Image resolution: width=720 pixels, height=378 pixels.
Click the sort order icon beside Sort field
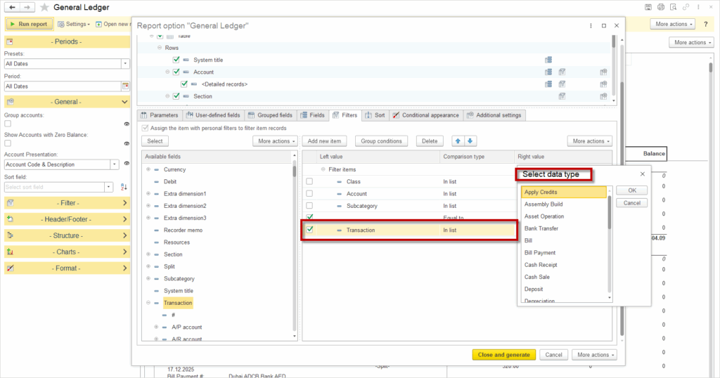click(124, 187)
